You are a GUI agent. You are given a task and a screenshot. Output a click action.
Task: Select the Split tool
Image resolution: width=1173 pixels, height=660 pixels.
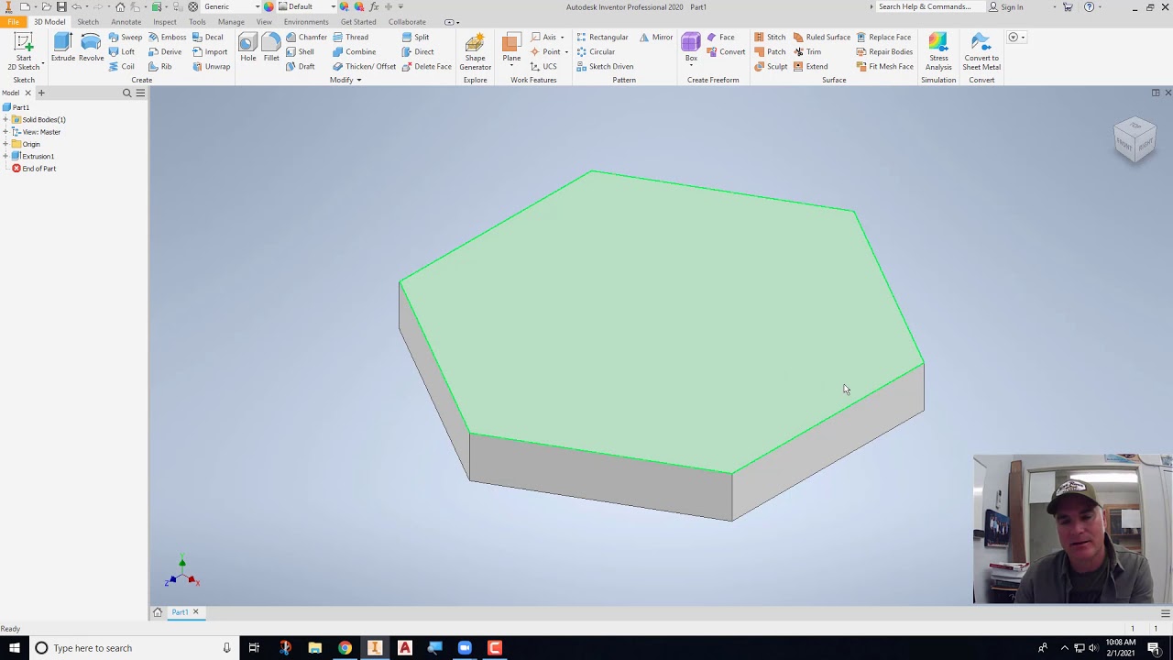[x=415, y=38]
